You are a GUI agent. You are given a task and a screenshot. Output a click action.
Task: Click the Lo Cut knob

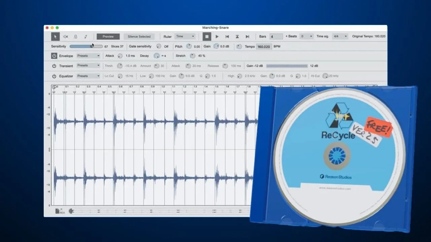pos(120,76)
